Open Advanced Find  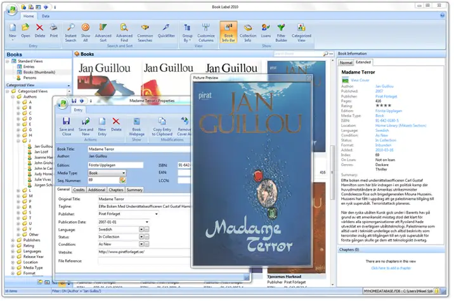pos(124,33)
